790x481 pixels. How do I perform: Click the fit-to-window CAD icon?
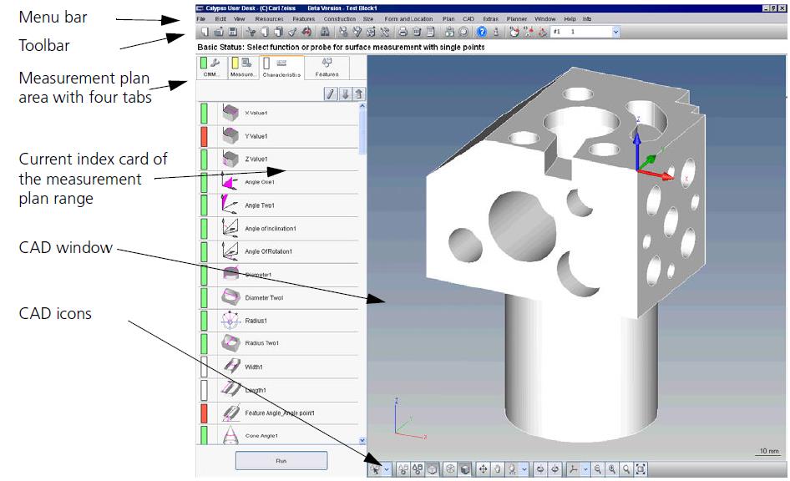641,469
